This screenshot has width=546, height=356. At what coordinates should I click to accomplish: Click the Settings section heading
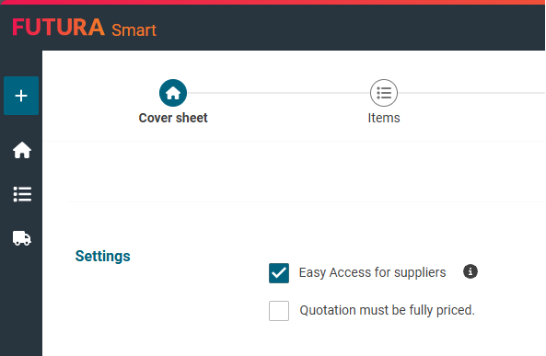coord(103,256)
